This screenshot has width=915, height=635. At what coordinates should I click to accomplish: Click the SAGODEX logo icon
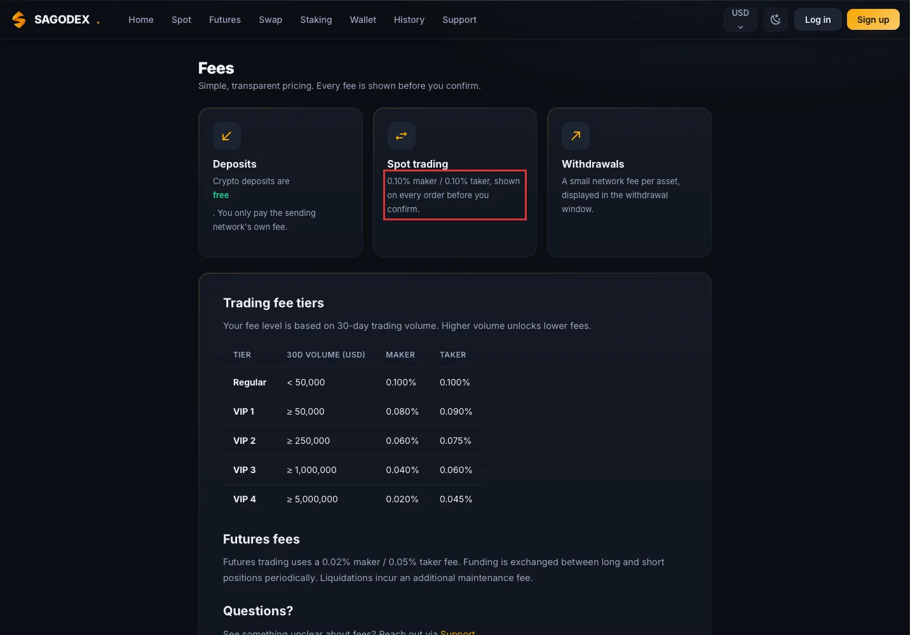pos(19,20)
